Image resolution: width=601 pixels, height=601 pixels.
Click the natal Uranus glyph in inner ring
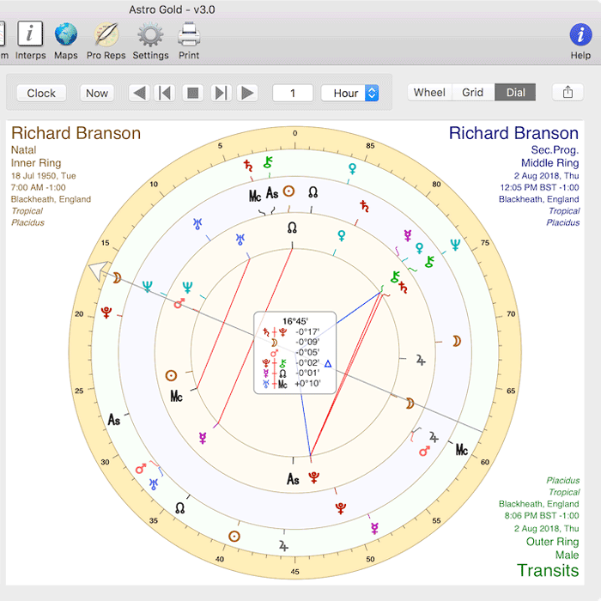(x=240, y=240)
